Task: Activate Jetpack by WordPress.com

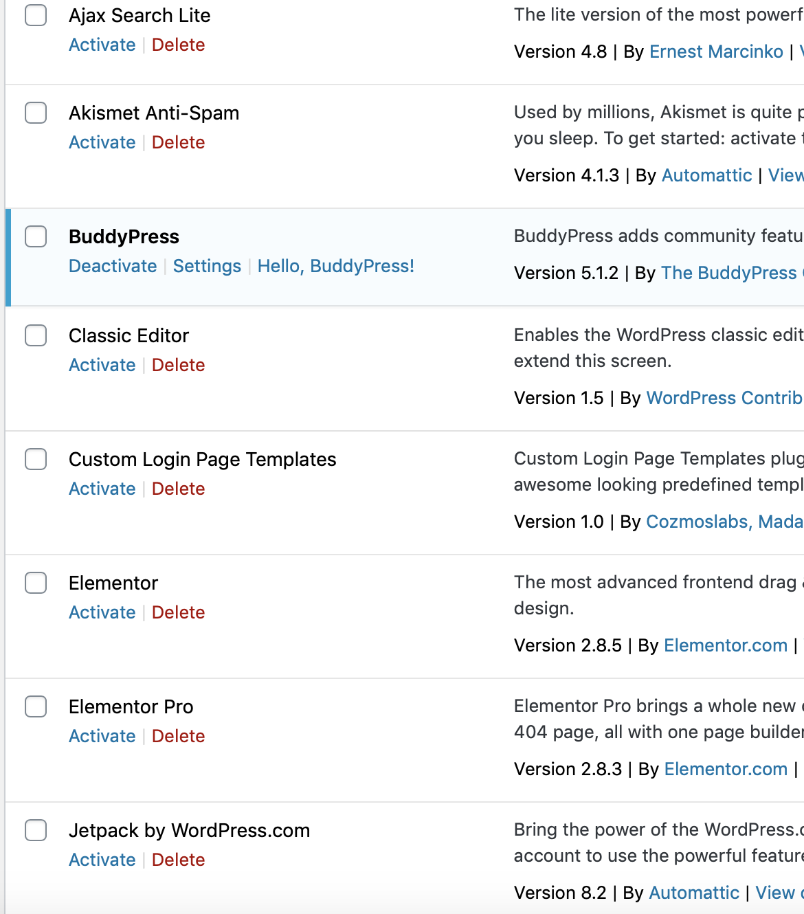Action: tap(102, 860)
